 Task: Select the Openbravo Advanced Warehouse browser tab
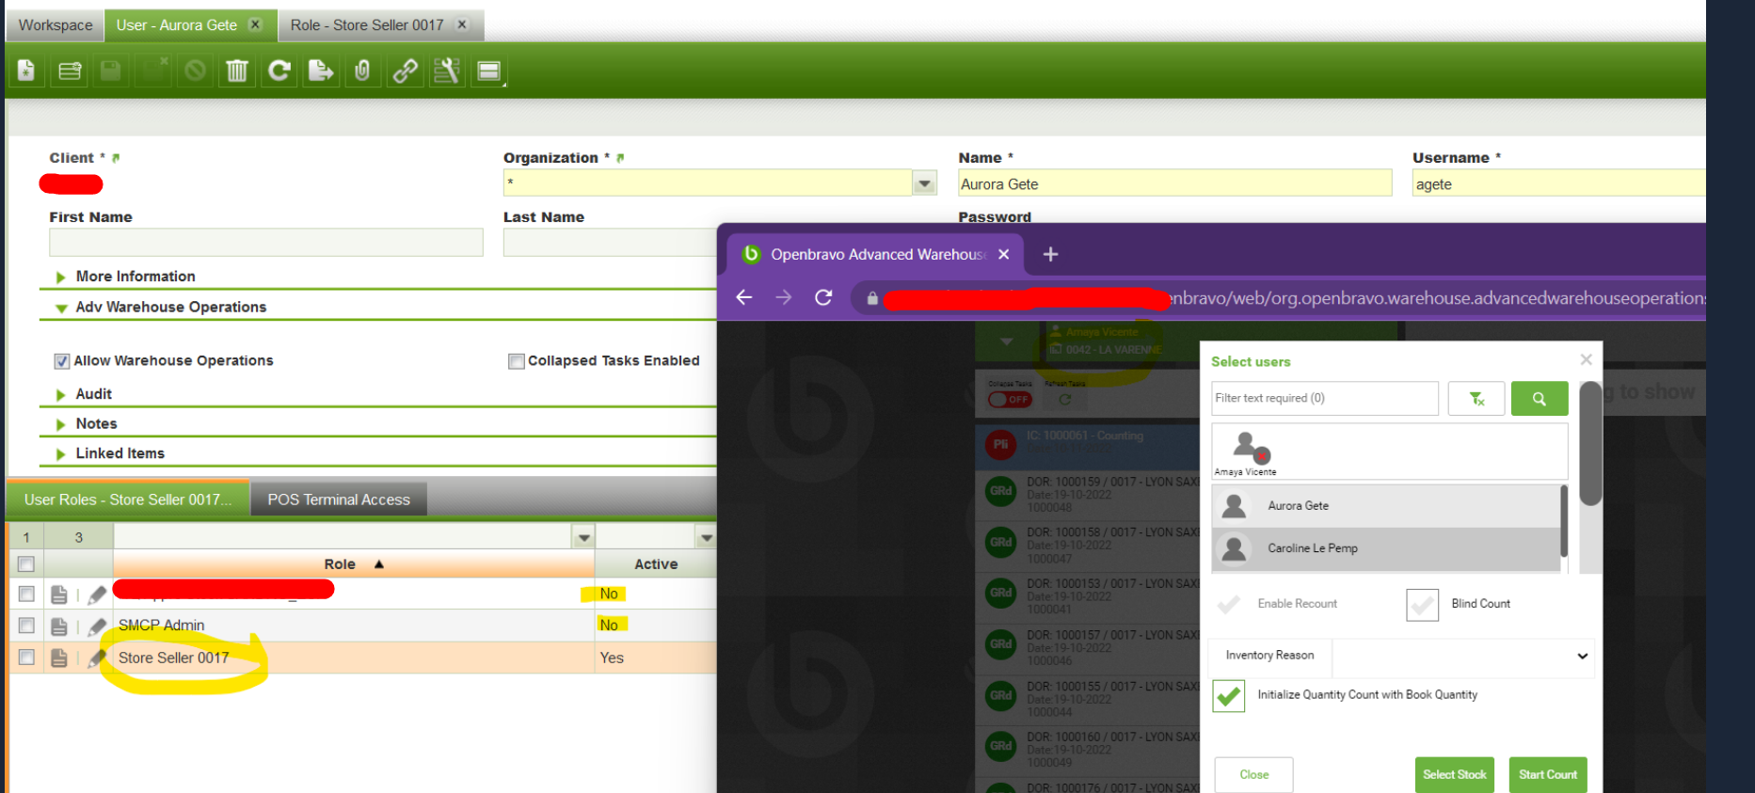click(876, 254)
